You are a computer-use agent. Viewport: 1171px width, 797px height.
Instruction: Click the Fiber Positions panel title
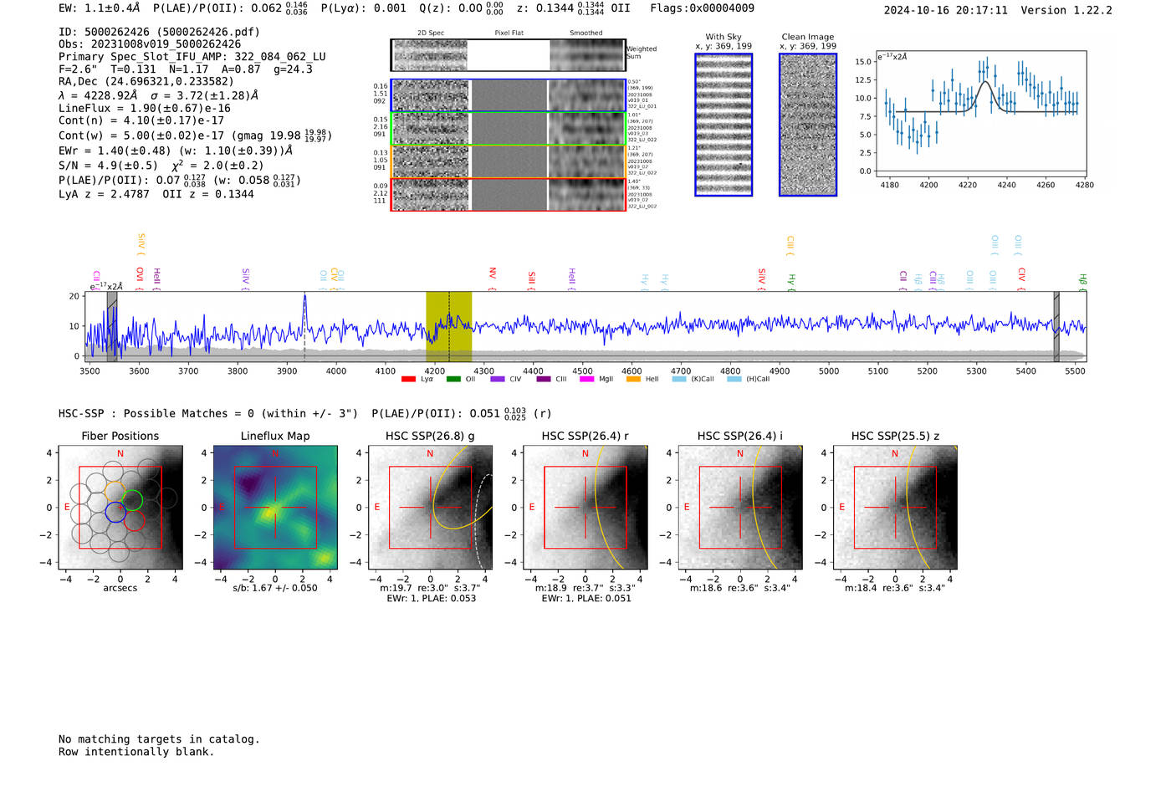click(120, 436)
